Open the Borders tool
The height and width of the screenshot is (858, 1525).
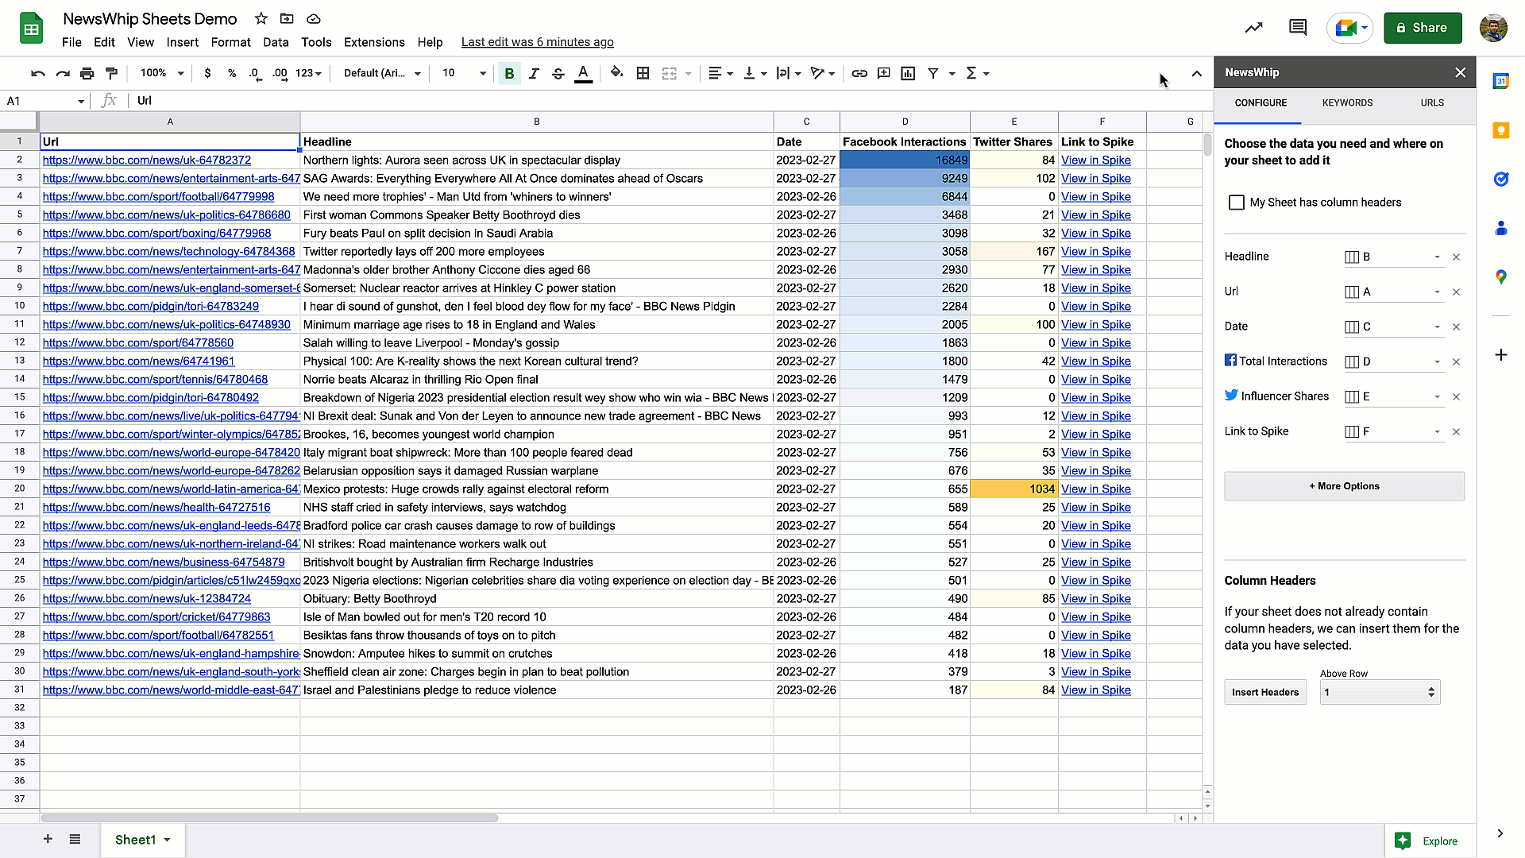643,73
